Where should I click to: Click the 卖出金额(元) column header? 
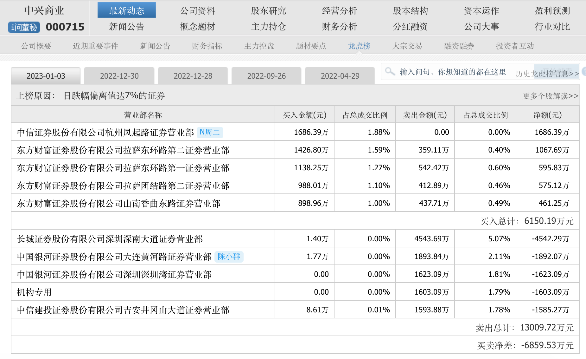tap(425, 115)
